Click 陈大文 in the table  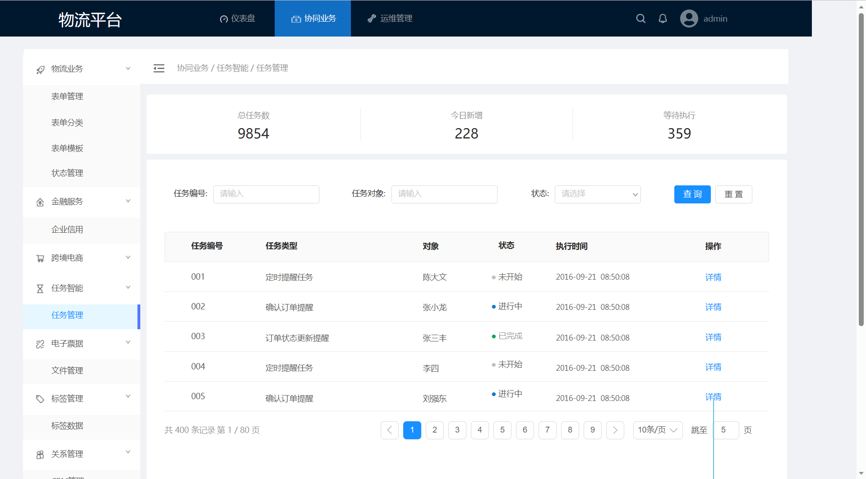(435, 277)
